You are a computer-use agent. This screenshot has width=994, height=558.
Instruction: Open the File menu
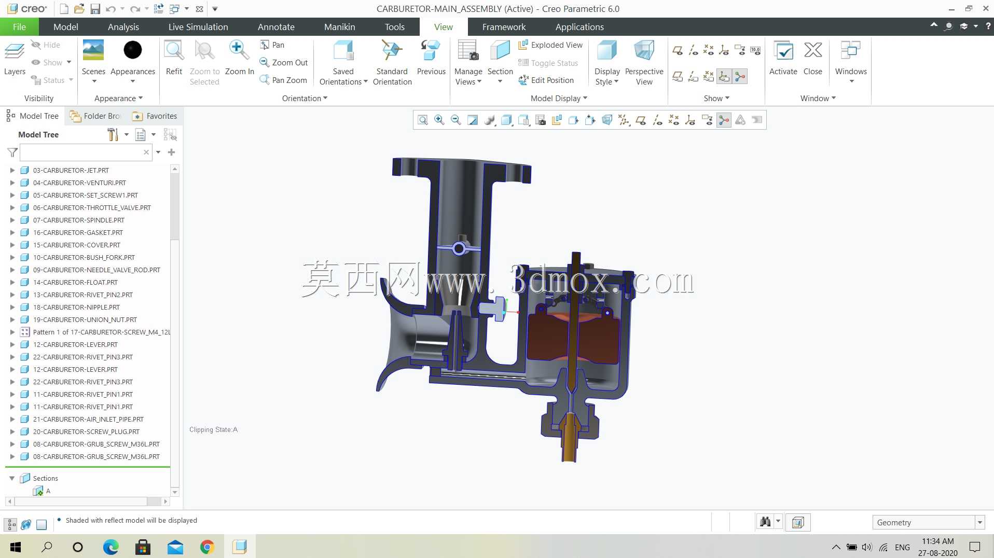coord(19,27)
